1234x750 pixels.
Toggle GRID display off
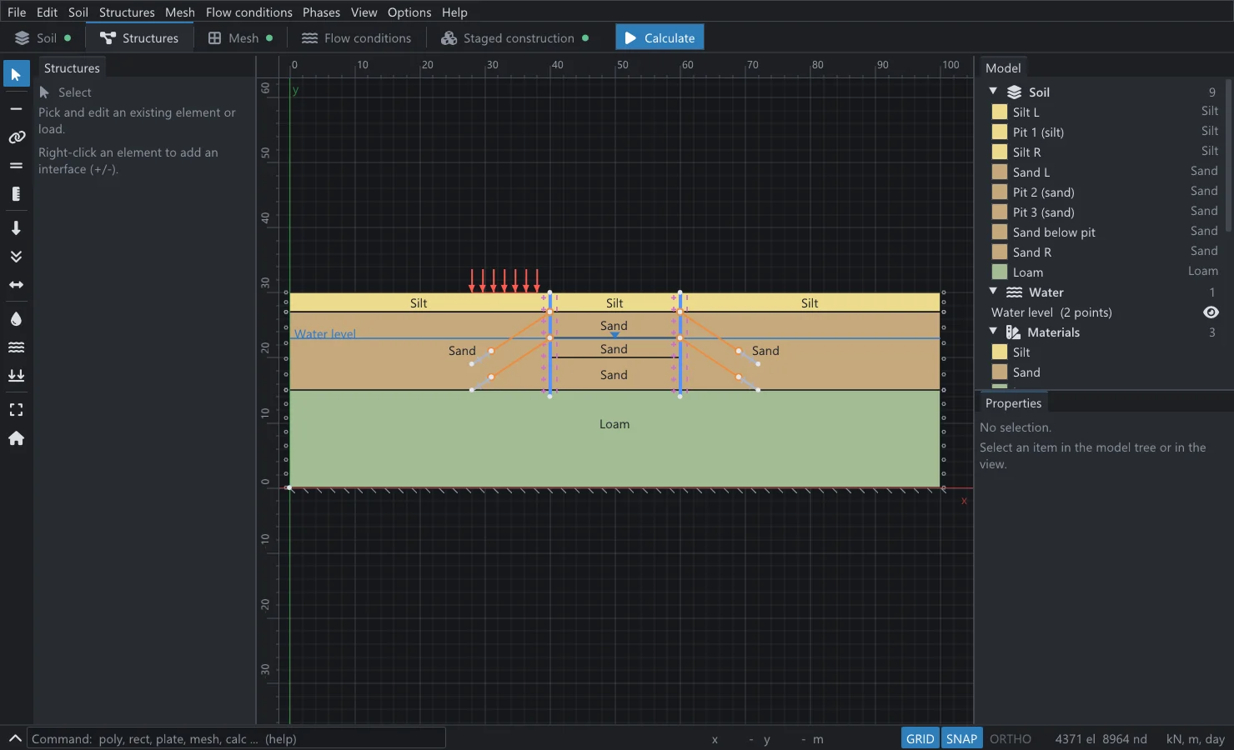(920, 738)
